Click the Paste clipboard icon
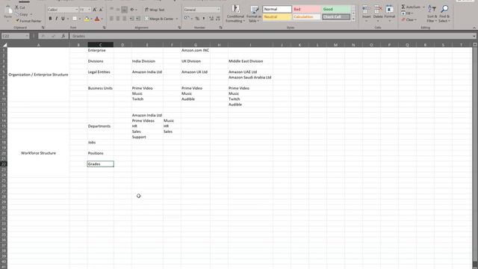The height and width of the screenshot is (269, 478). (x=8, y=10)
